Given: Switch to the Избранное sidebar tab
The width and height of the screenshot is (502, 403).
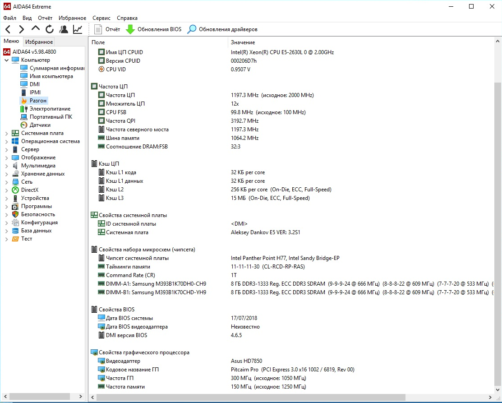Looking at the screenshot, I should 39,42.
